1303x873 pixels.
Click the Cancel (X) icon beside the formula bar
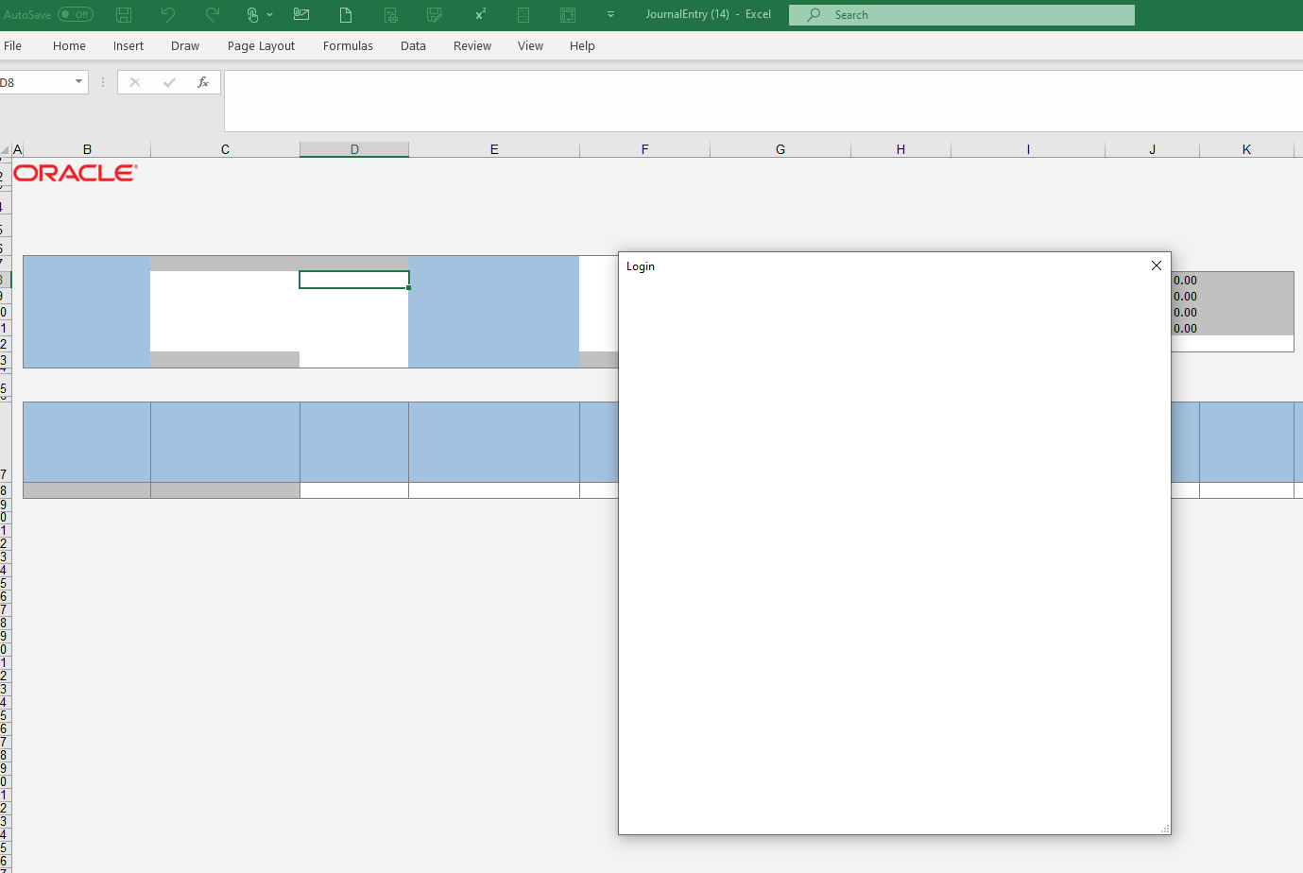click(135, 82)
